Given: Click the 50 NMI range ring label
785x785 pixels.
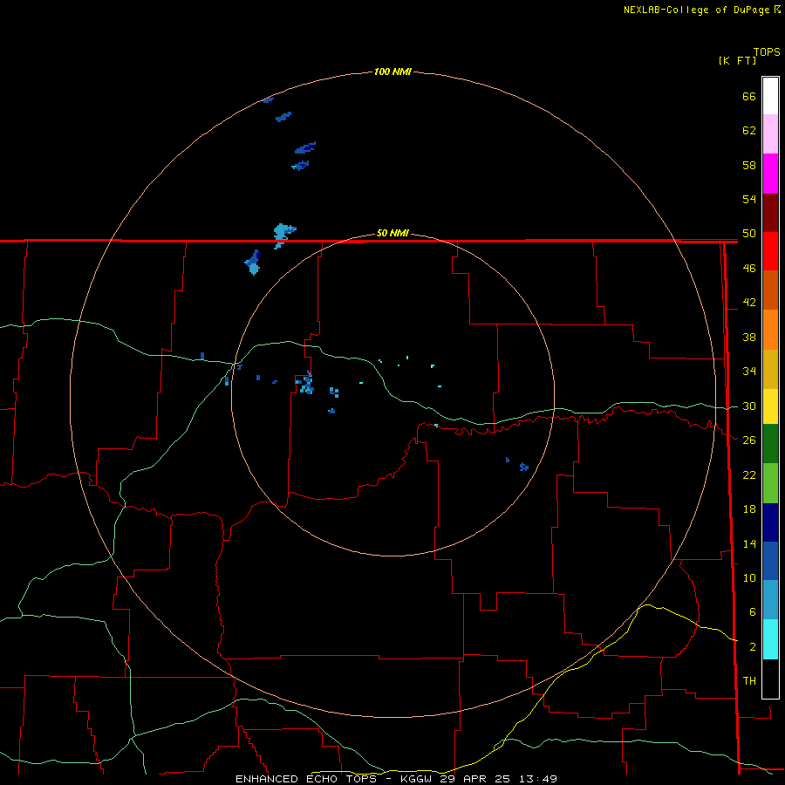Looking at the screenshot, I should [392, 233].
